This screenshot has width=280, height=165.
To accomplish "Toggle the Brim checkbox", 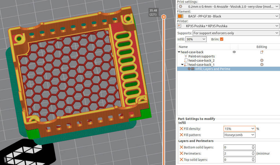I will pyautogui.click(x=221, y=39).
